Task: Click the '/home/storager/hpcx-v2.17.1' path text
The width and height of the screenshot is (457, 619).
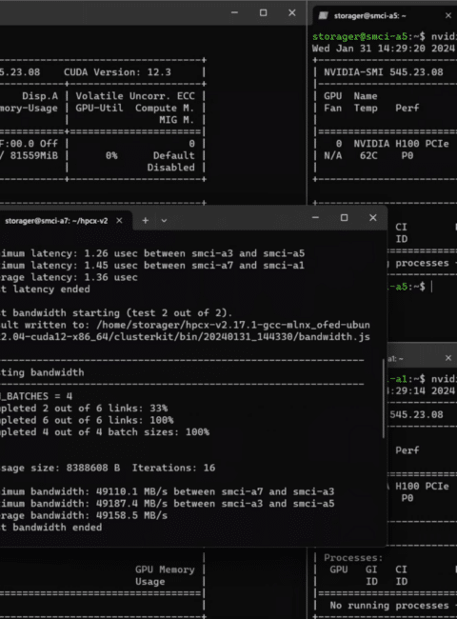Action: pos(233,325)
